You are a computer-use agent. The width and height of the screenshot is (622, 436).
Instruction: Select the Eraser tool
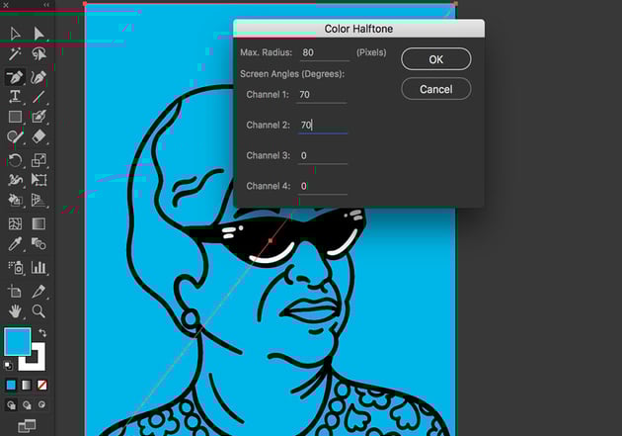tap(39, 137)
